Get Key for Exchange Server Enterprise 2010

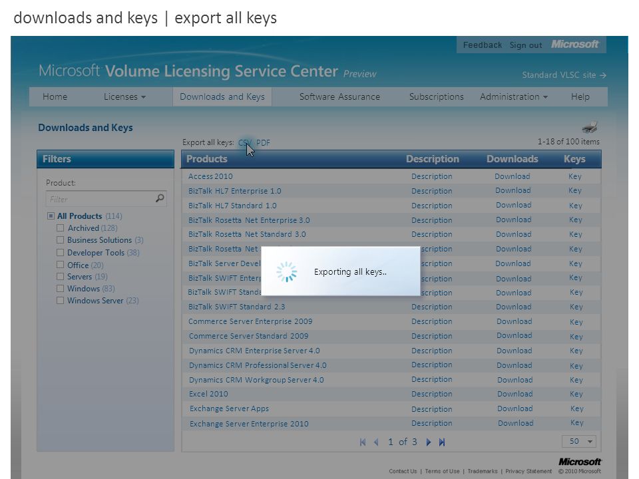pos(576,423)
